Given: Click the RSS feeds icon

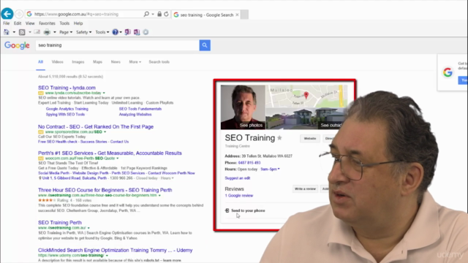Looking at the screenshot, I should [x=22, y=32].
